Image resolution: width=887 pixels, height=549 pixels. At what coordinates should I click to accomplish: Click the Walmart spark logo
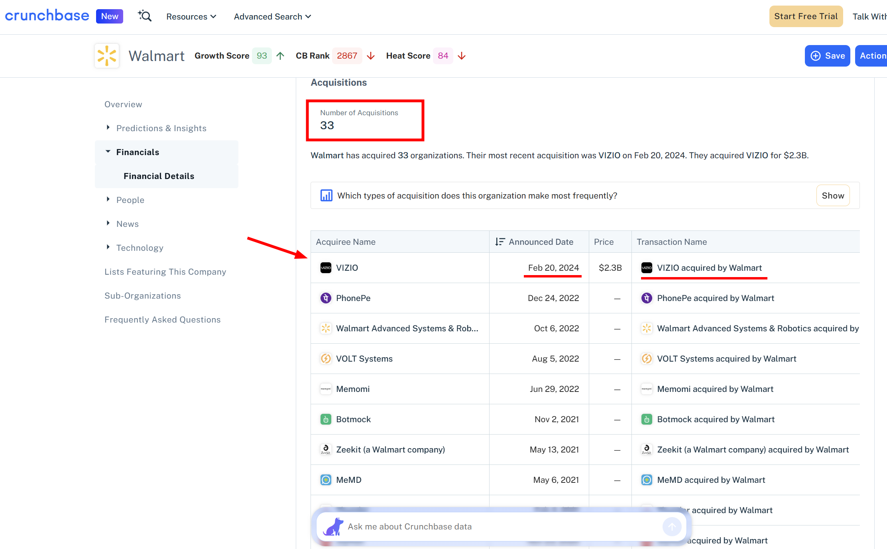point(107,56)
